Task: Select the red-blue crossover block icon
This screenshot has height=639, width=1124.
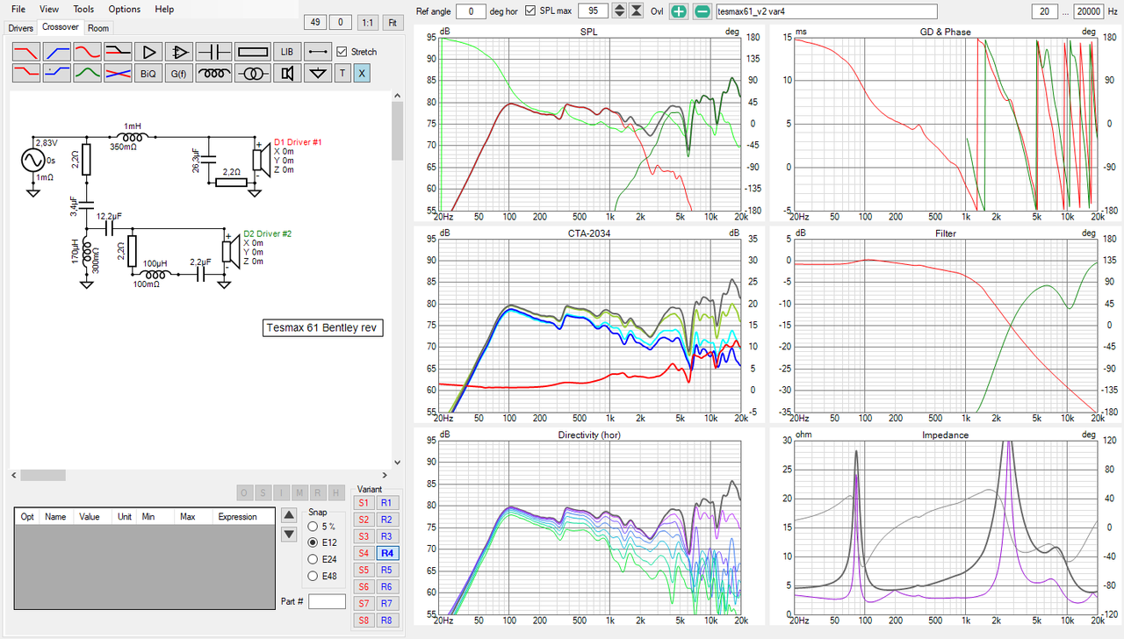Action: pos(118,74)
